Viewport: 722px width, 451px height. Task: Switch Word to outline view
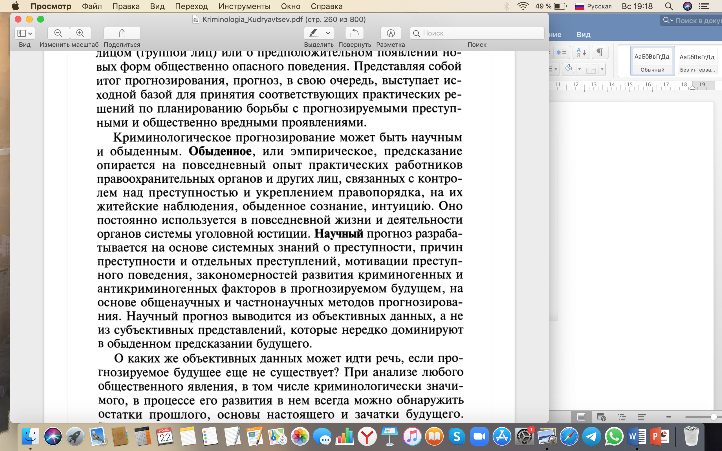(622, 417)
